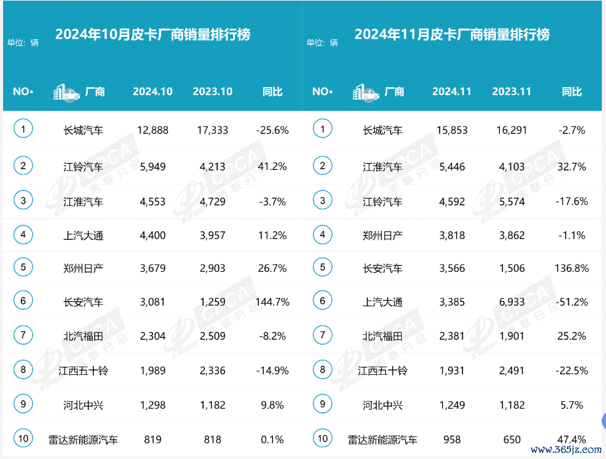The width and height of the screenshot is (606, 459).
Task: Click 上汽大通 in the October table
Action: 83,236
